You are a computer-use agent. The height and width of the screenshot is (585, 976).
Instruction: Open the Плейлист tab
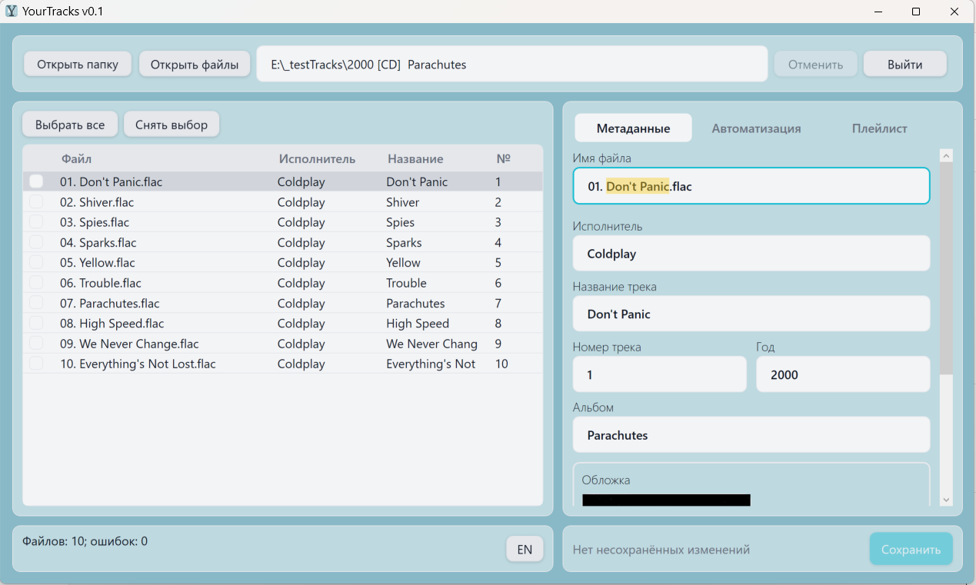click(879, 128)
